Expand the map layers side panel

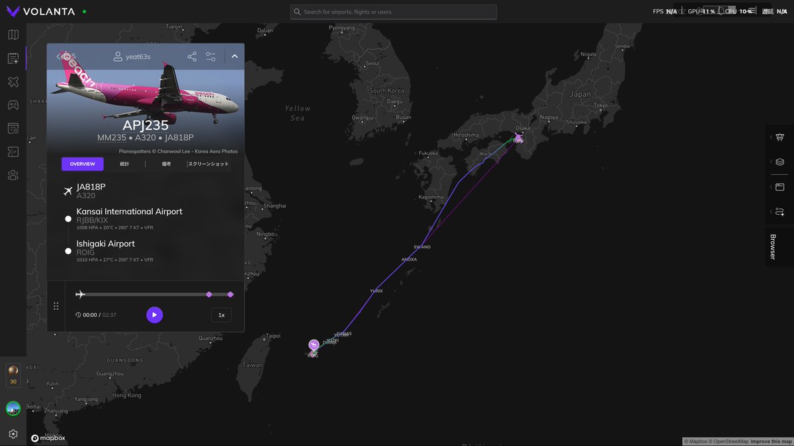[x=779, y=162]
